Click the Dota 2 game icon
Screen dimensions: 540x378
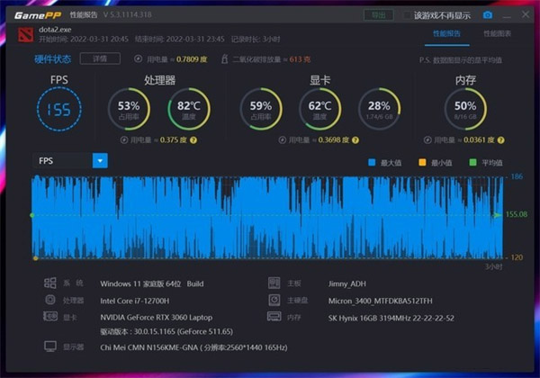26,34
